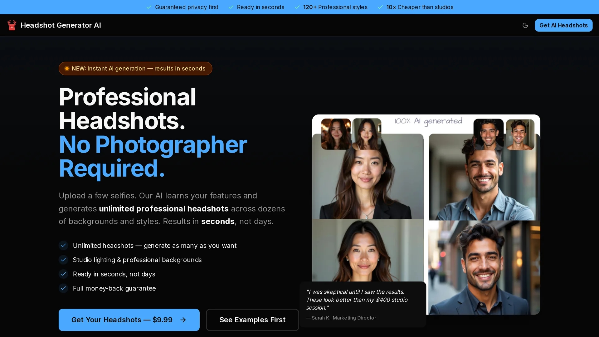Click the lower woman headshot above testimonial
599x337 pixels.
tap(368, 250)
